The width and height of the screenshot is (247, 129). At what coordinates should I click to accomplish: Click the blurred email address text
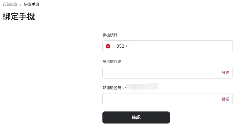[142, 87]
